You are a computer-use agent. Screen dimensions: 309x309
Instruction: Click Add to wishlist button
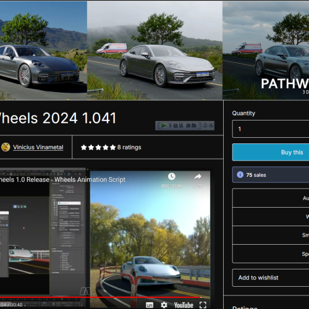(271, 277)
